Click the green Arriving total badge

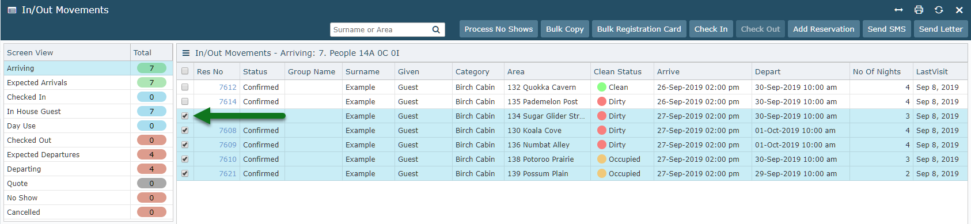[151, 68]
